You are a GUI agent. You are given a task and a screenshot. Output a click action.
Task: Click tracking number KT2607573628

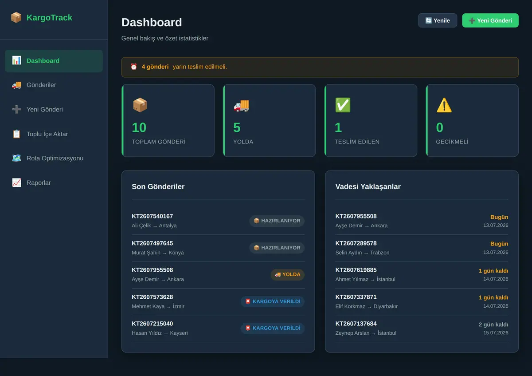(153, 297)
